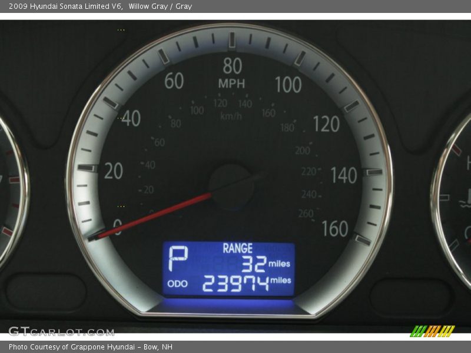Click the 40 mph marking
The width and height of the screenshot is (471, 353).
[x=131, y=118]
